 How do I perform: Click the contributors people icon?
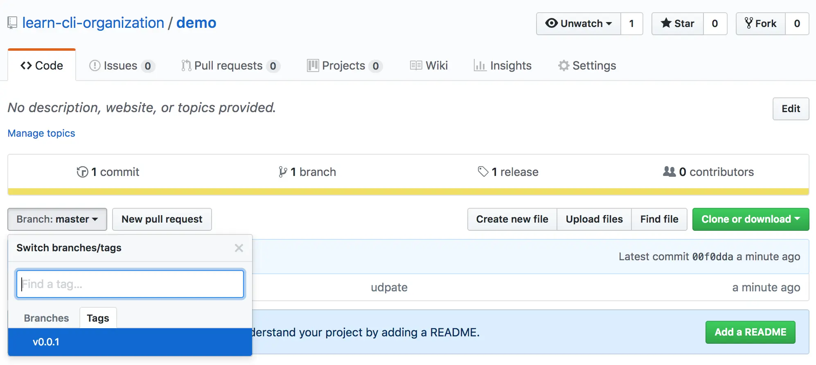pos(669,171)
